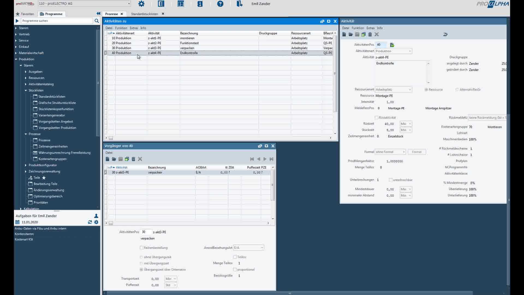Click the AktivitätenPos input field showing 40
Image resolution: width=524 pixels, height=295 pixels.
point(381,45)
